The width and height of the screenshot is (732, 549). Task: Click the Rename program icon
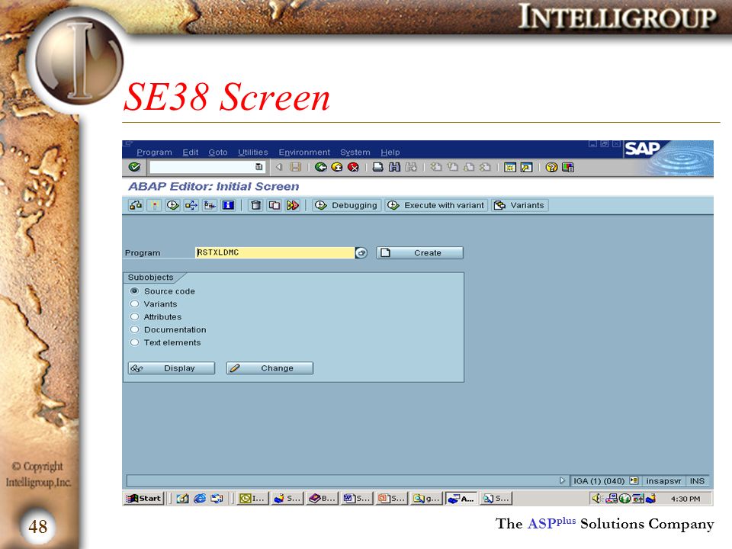pos(293,205)
